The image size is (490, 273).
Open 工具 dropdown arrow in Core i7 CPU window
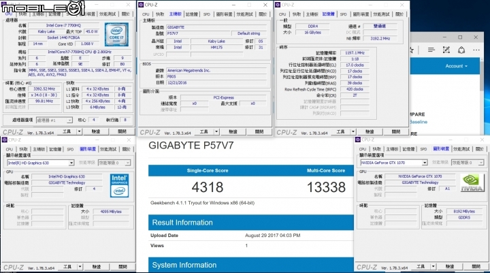(x=79, y=131)
